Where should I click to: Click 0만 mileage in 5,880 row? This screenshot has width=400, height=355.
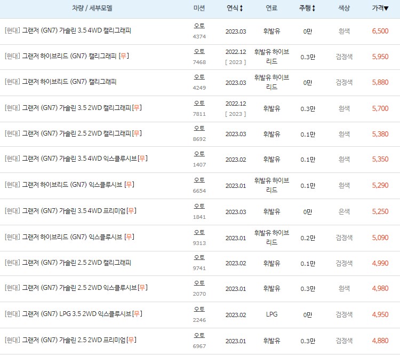308,83
